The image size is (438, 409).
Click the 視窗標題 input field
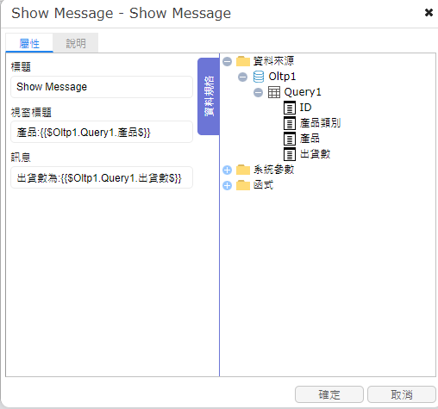pyautogui.click(x=102, y=132)
